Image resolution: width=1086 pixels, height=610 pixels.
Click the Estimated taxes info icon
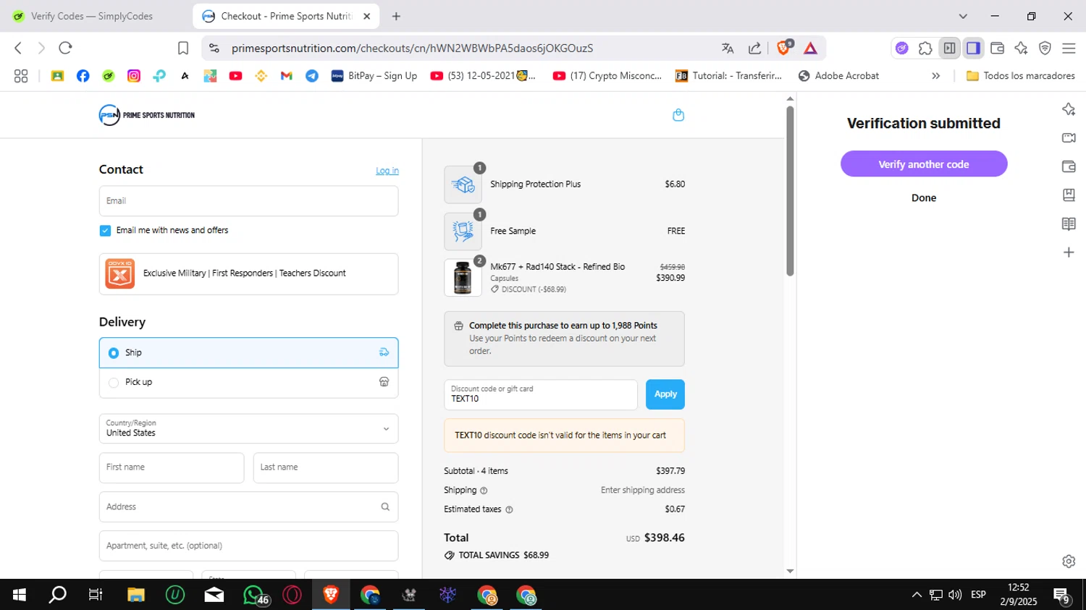pyautogui.click(x=509, y=509)
